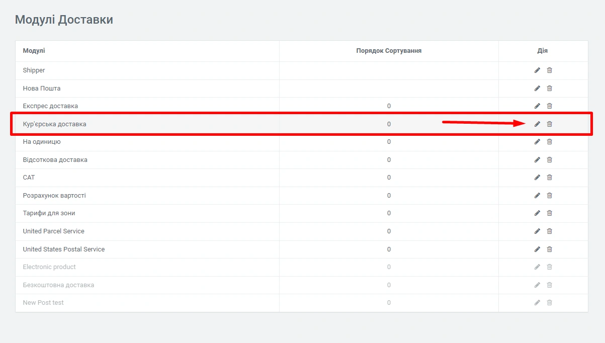Delete the Відсоткова доставка module
This screenshot has width=605, height=343.
[549, 160]
